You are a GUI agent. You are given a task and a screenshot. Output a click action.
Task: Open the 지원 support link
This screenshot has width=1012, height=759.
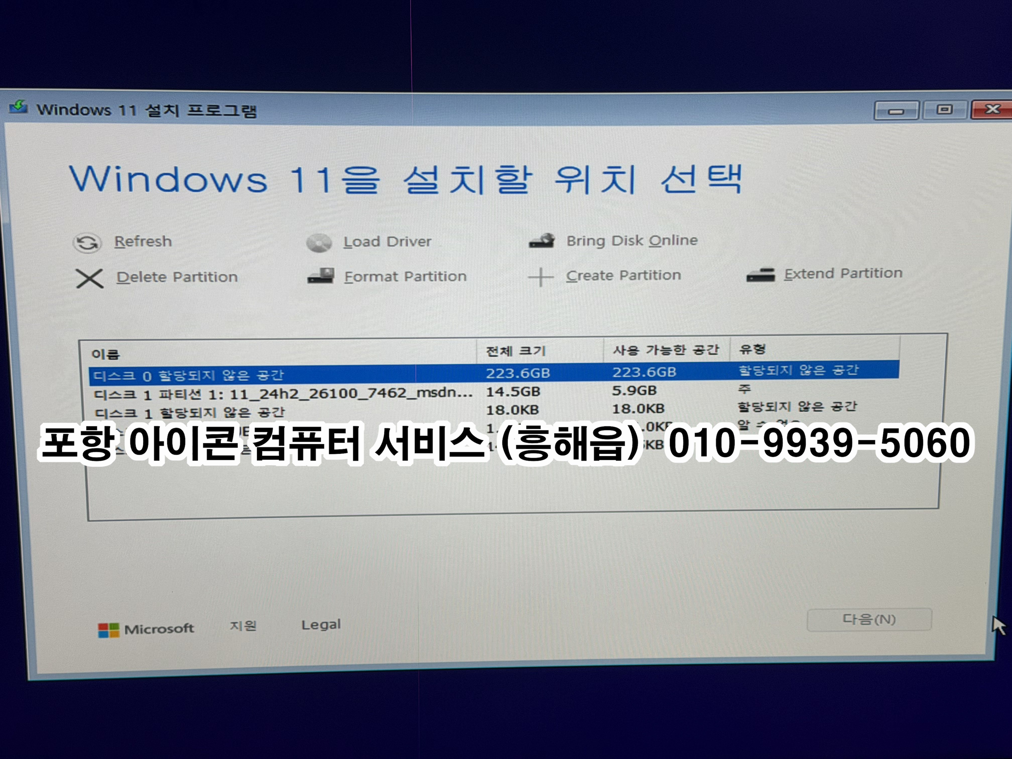(x=243, y=625)
